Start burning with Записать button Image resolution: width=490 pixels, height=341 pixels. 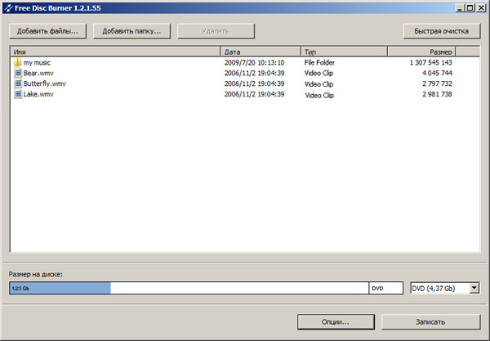click(x=430, y=322)
